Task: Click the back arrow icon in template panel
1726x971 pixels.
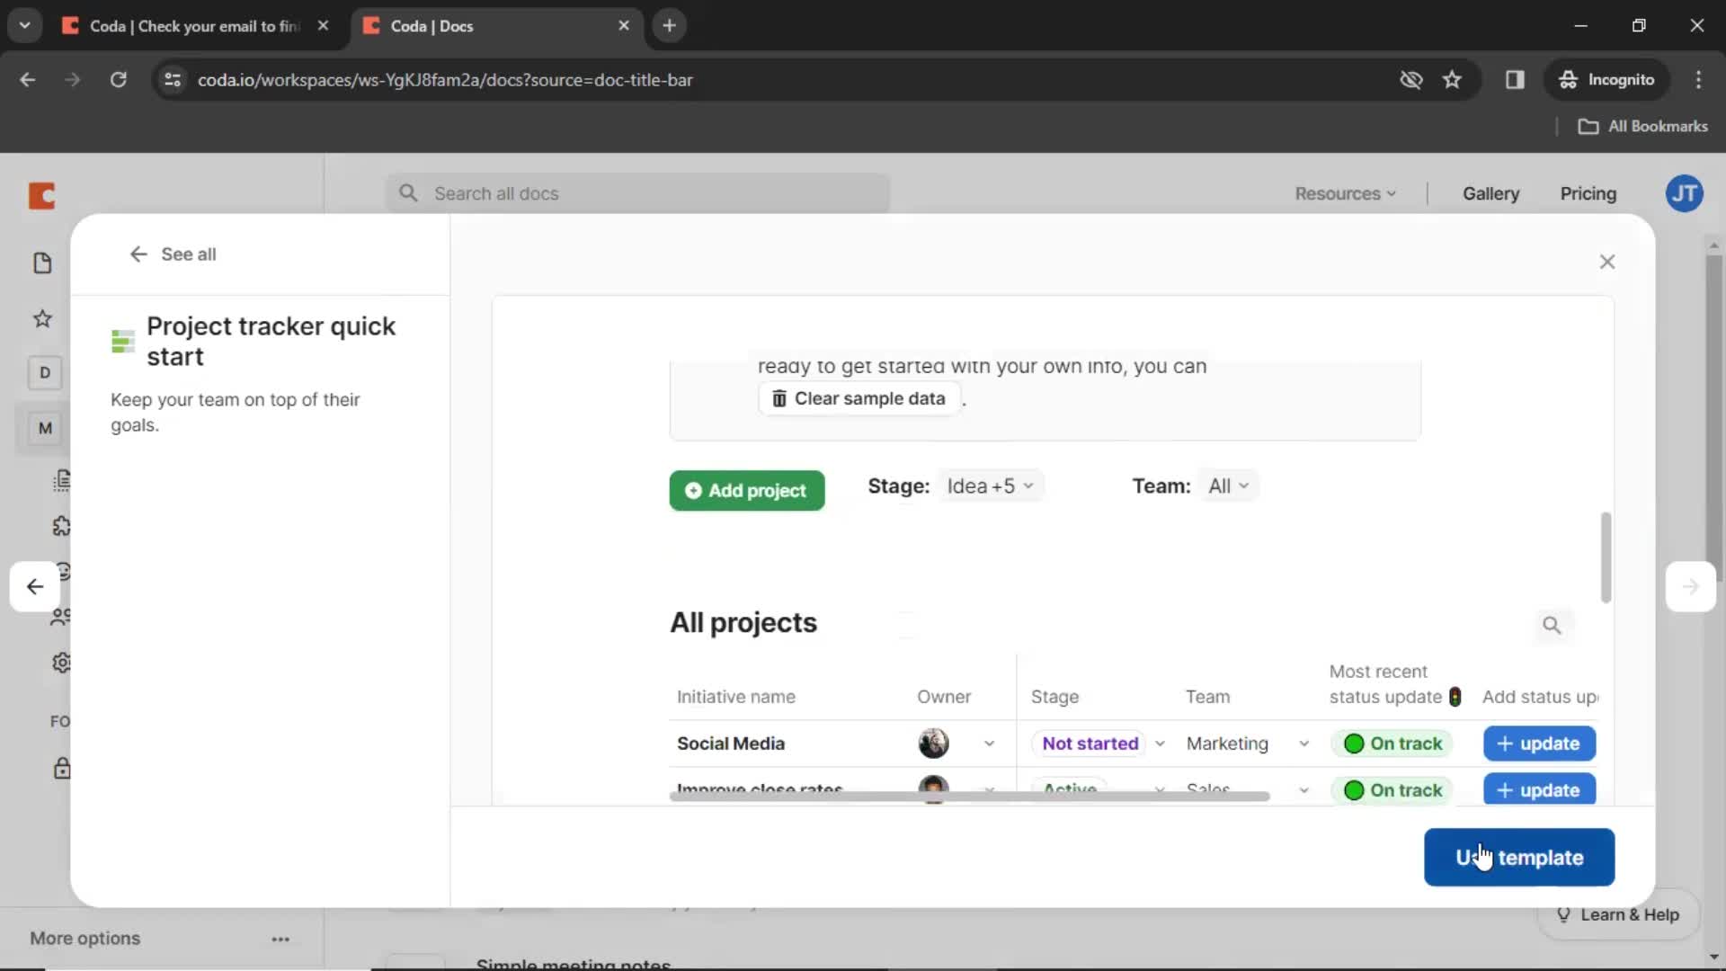Action: (x=138, y=253)
